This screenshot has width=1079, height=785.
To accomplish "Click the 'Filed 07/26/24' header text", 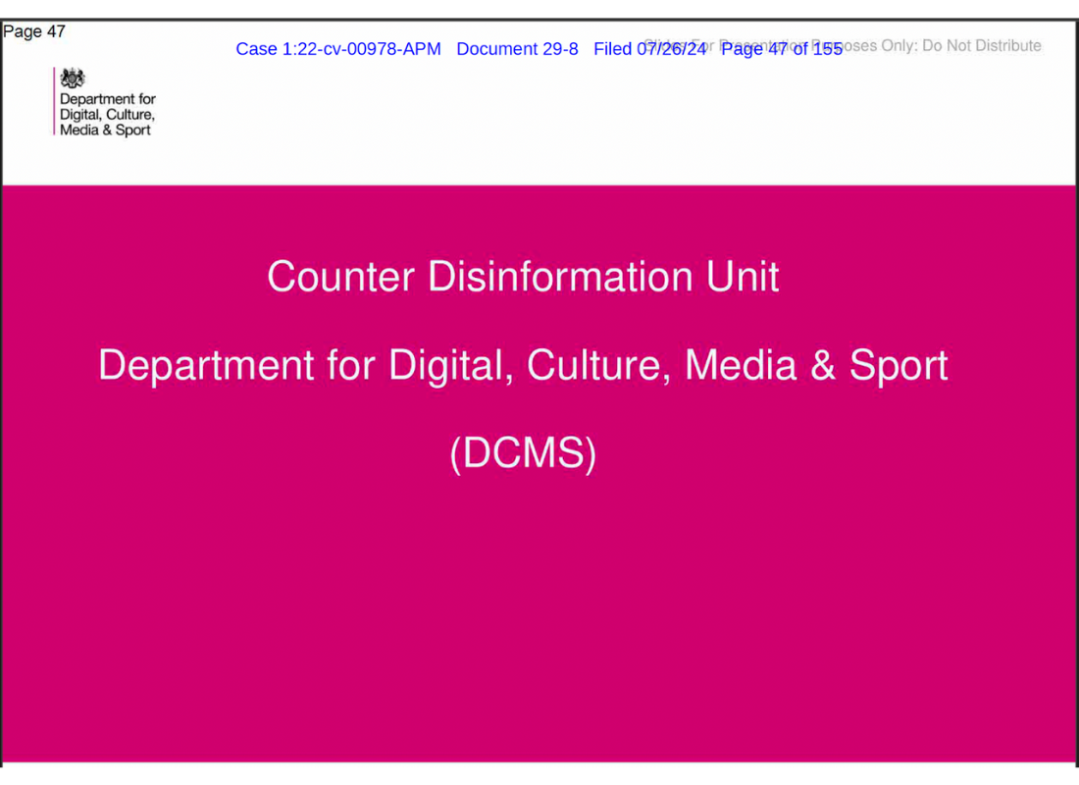I will coord(649,49).
